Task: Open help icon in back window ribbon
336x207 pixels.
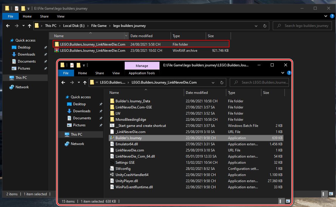Action: [332, 16]
